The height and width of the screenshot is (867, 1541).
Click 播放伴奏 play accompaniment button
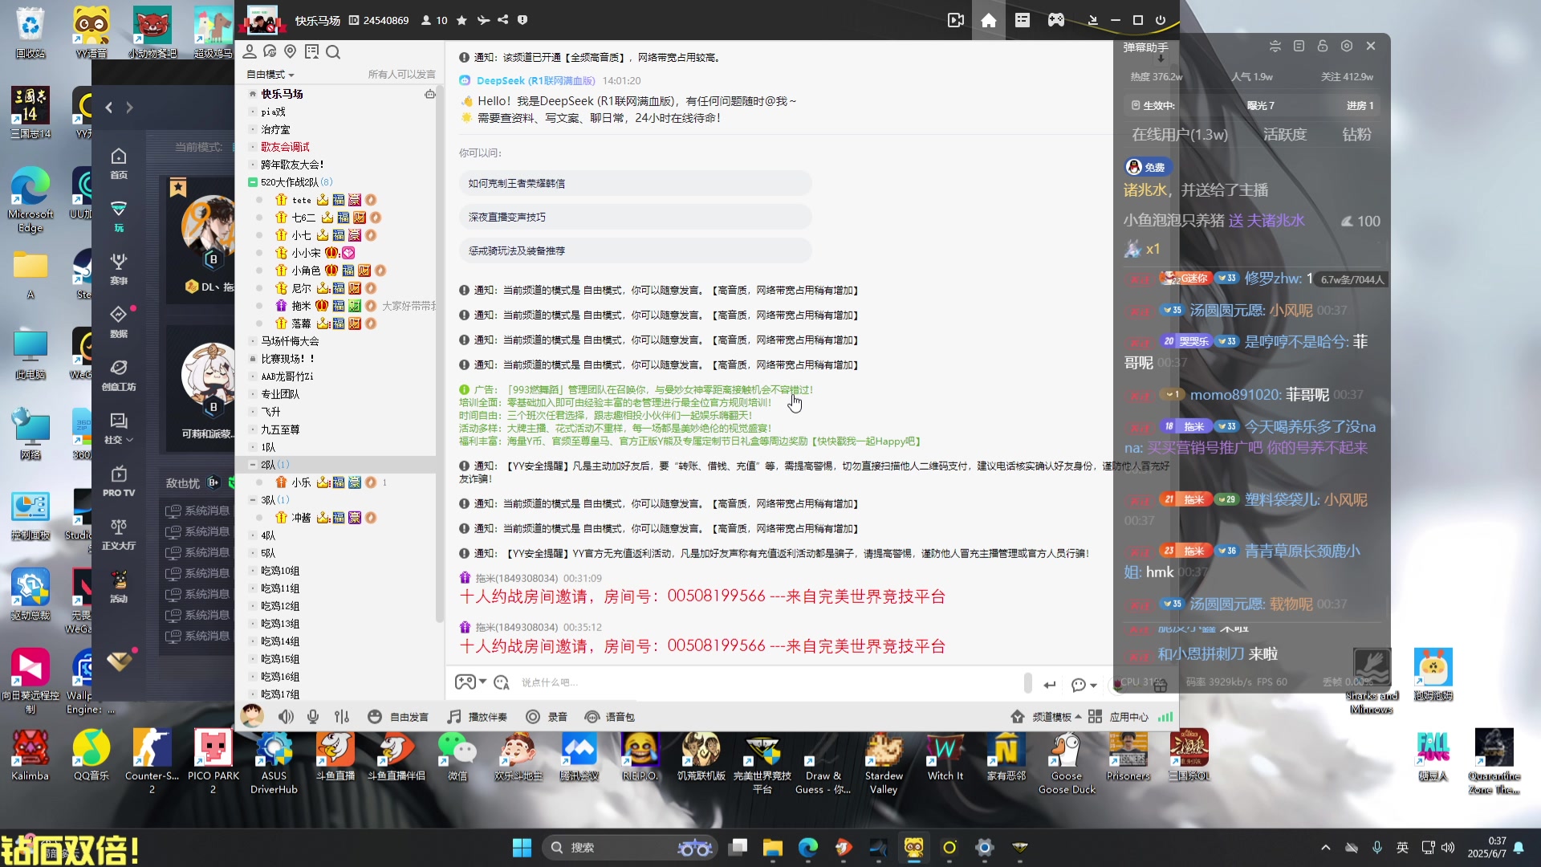[x=478, y=717]
